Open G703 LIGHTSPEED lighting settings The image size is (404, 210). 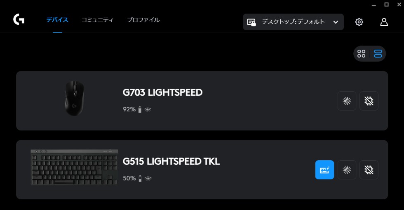coord(347,101)
